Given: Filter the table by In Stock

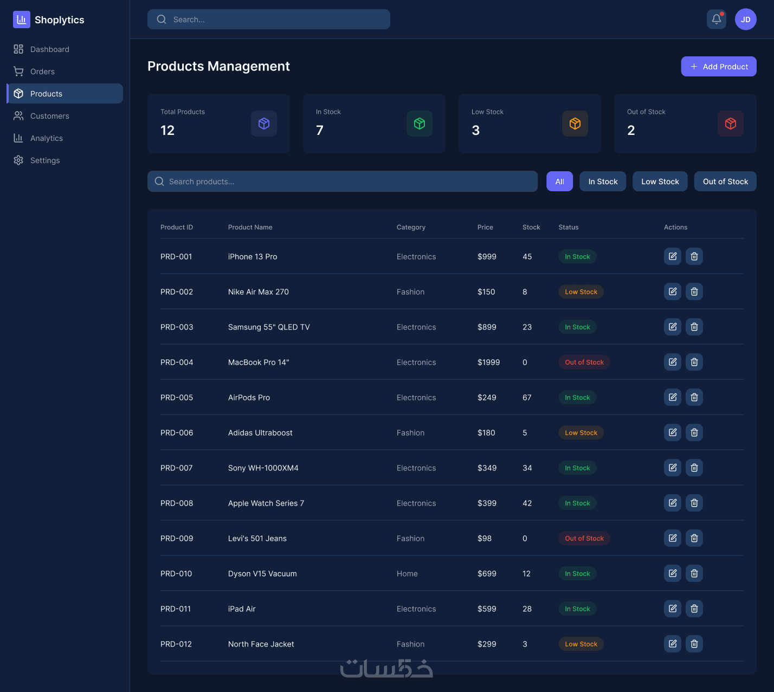Looking at the screenshot, I should 603,182.
